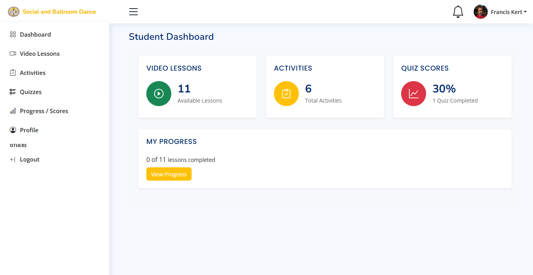The width and height of the screenshot is (533, 275).
Task: Click the 30% Quiz Scores value
Action: (x=444, y=89)
